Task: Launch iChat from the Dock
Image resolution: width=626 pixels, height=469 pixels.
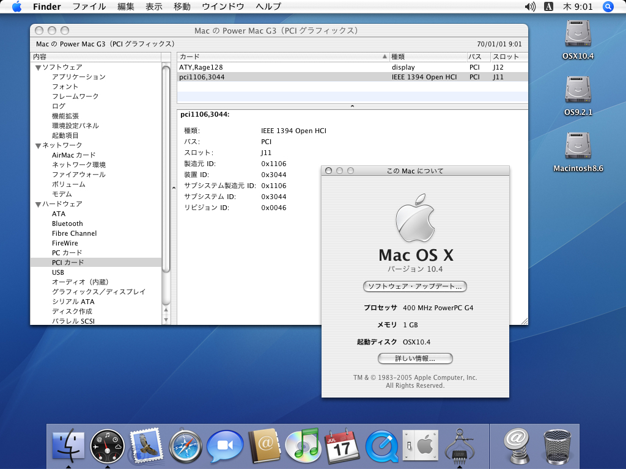Action: pos(224,446)
